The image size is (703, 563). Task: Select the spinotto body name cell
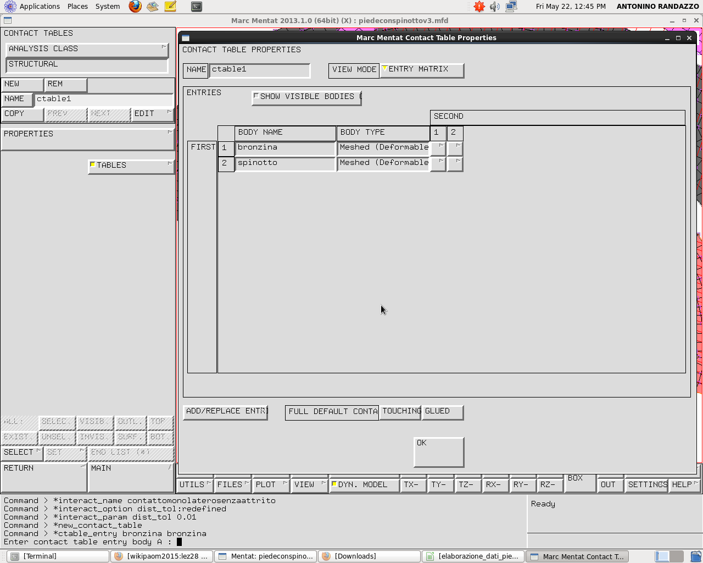[285, 163]
